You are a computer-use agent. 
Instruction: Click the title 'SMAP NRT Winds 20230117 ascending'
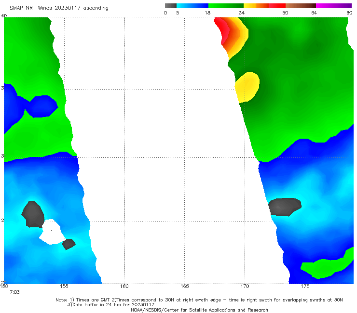[59, 8]
